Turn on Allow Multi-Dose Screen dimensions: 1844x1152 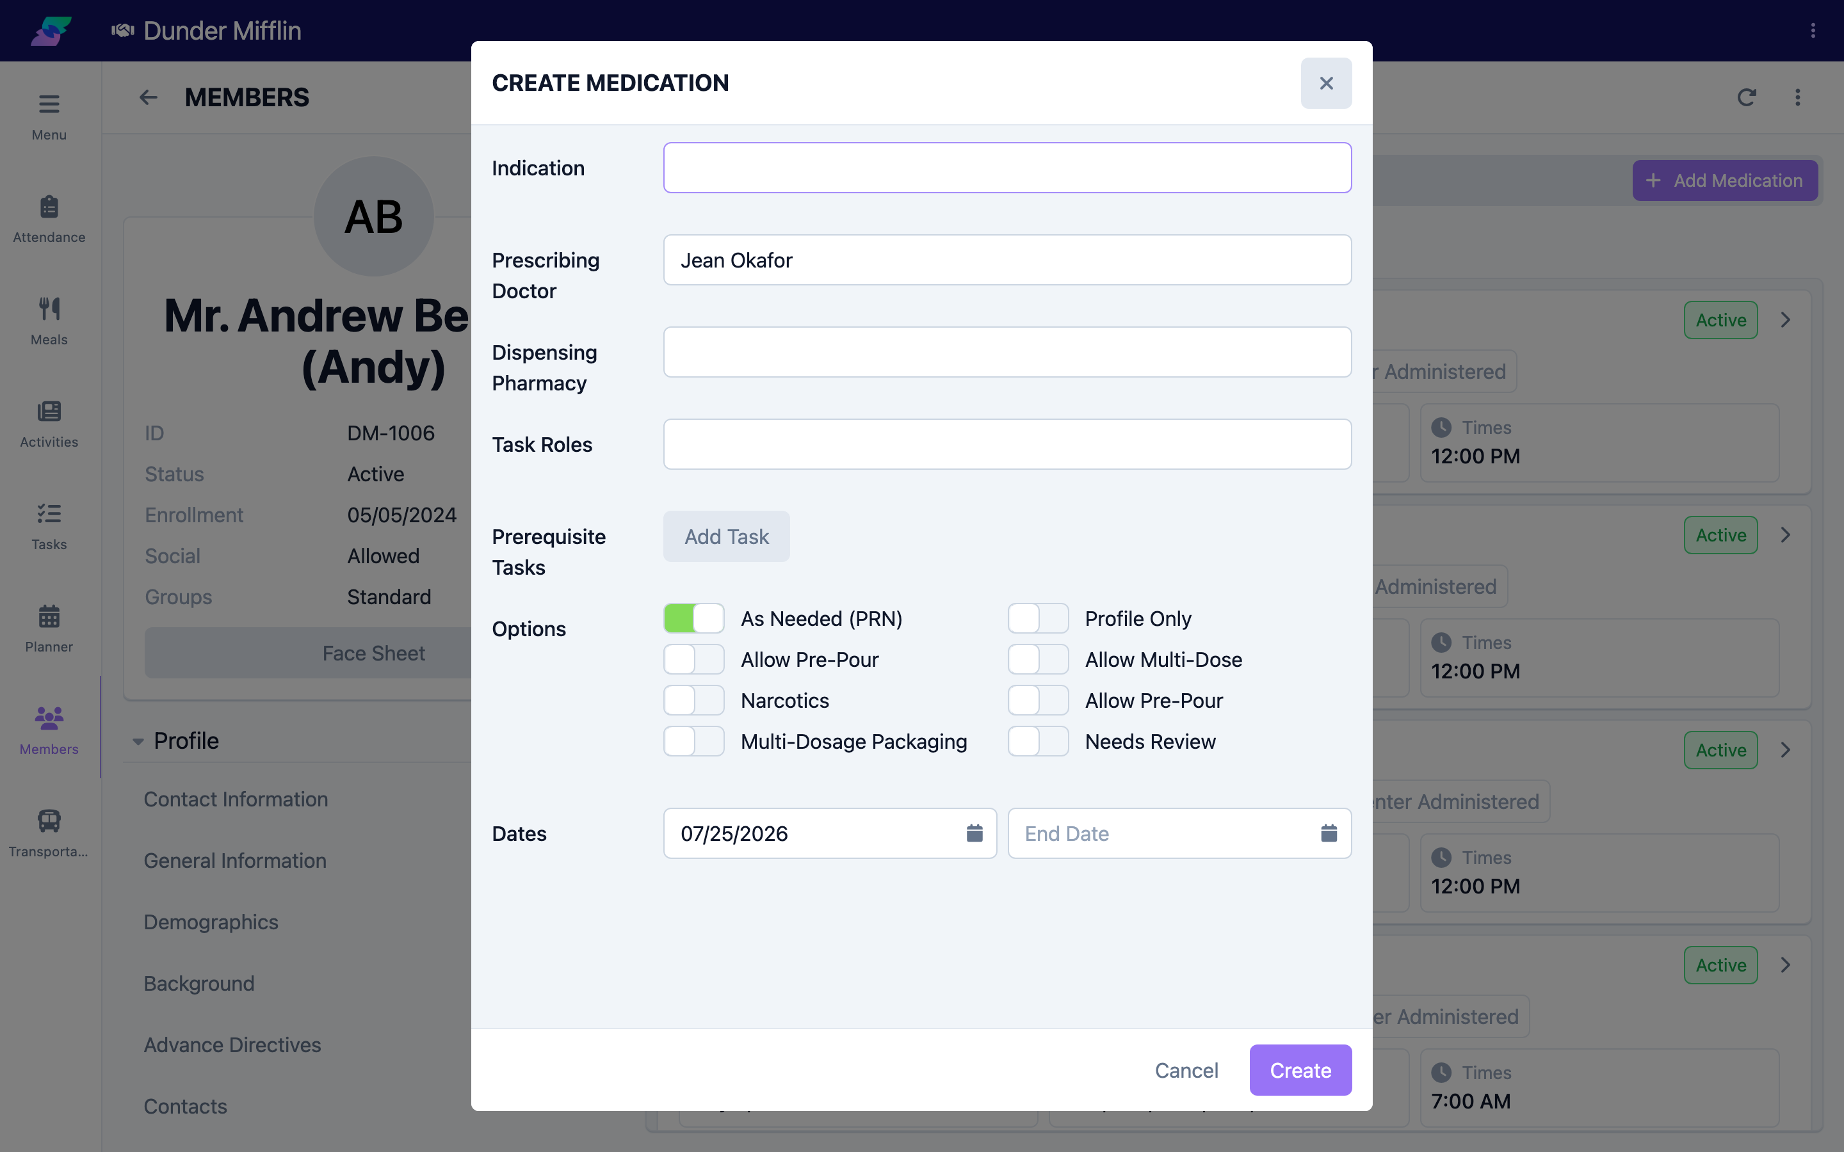point(1038,660)
